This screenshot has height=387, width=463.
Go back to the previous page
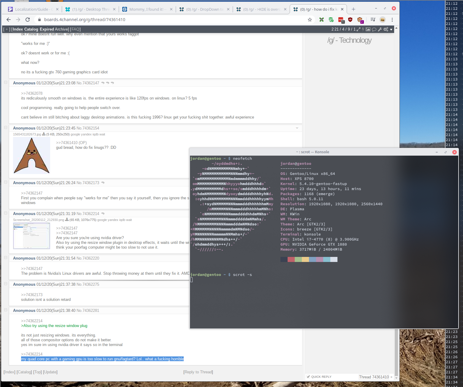tap(9, 20)
